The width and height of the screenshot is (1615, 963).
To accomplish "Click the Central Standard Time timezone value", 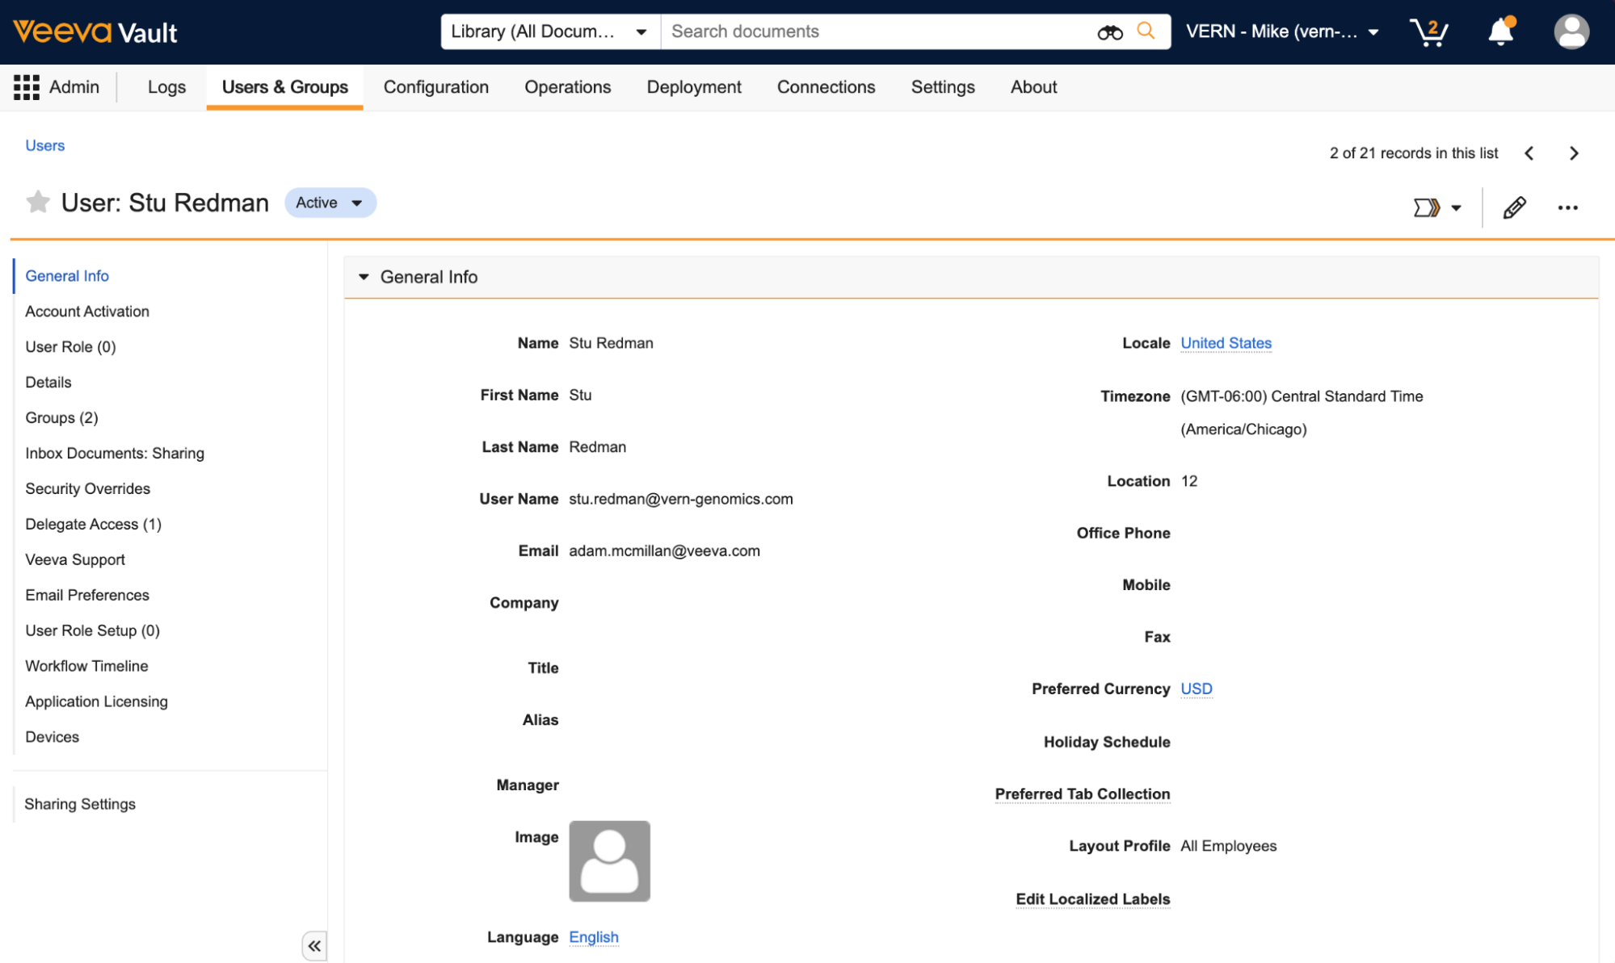I will point(1302,412).
